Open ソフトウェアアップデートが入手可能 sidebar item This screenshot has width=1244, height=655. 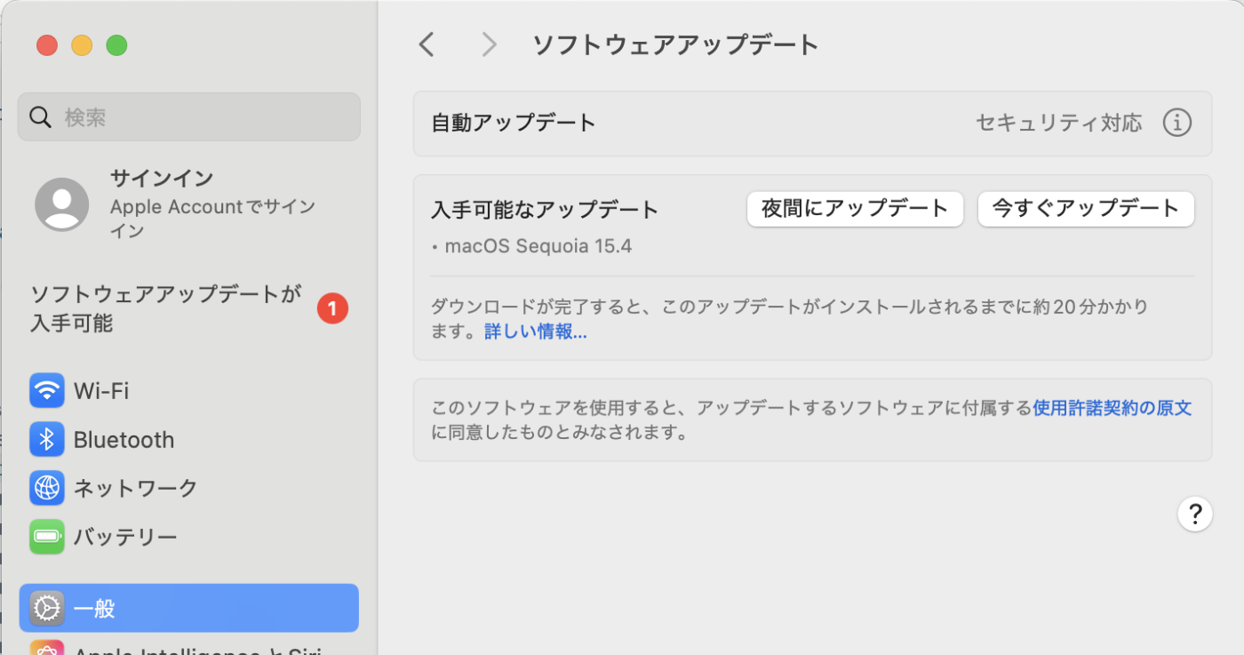point(189,308)
